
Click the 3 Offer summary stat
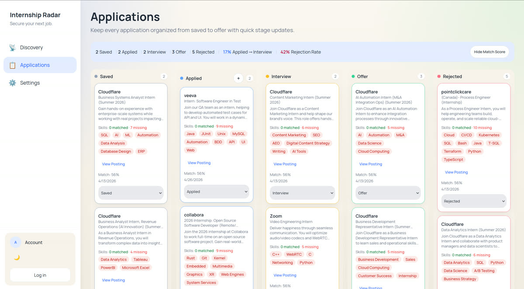pos(179,52)
